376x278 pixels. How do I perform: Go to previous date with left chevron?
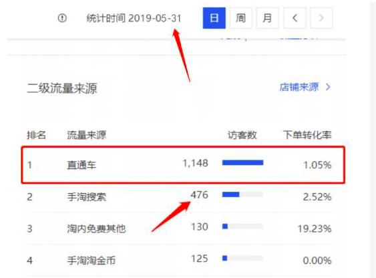click(x=295, y=18)
